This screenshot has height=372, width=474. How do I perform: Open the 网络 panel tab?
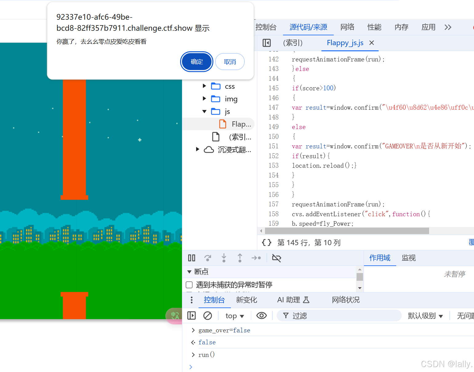347,27
